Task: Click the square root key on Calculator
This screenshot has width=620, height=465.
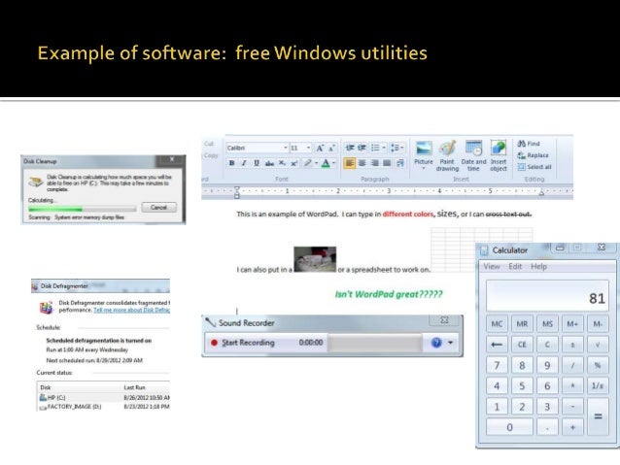Action: pyautogui.click(x=598, y=345)
